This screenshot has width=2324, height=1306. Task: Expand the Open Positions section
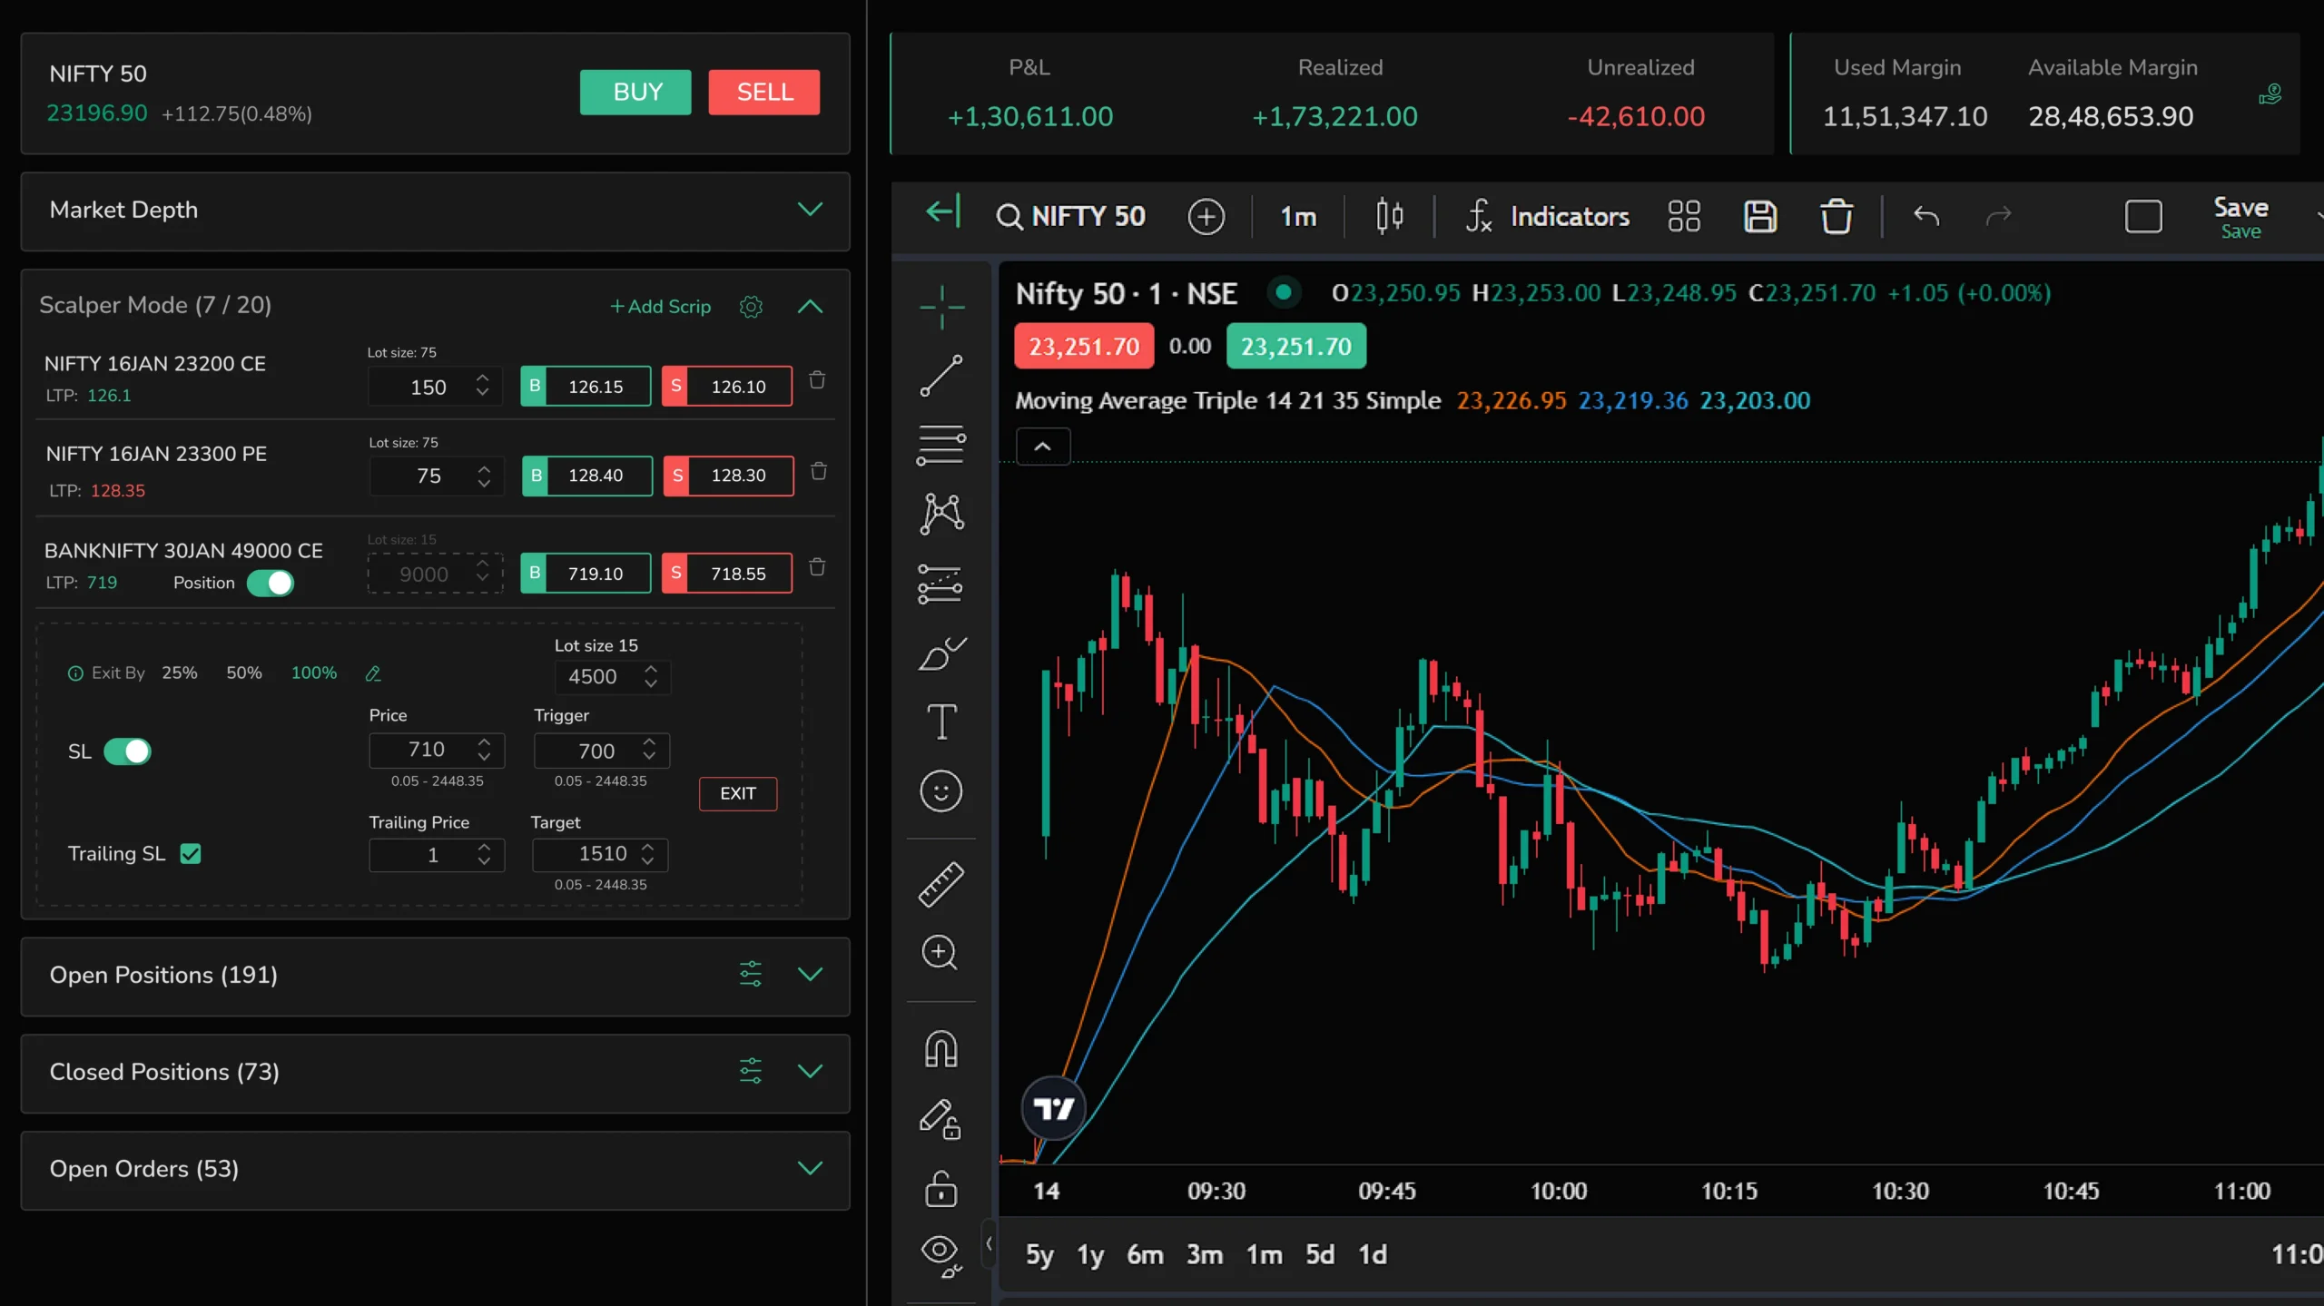click(x=809, y=975)
